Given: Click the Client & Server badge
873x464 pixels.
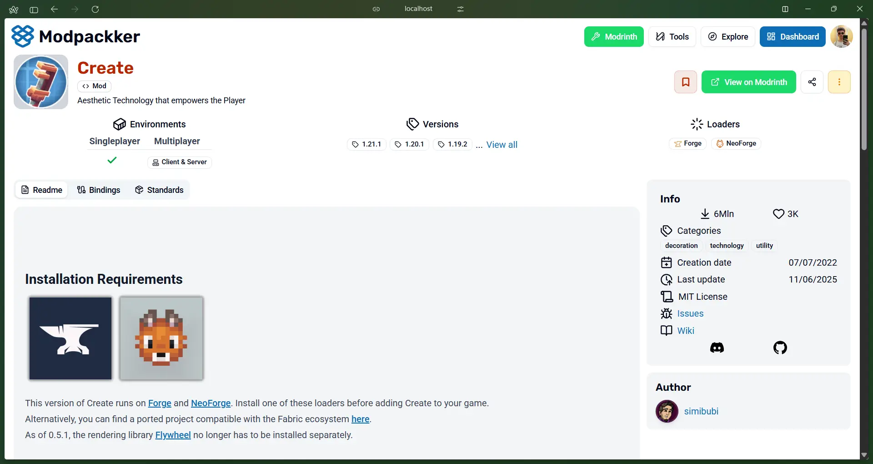Looking at the screenshot, I should coord(180,162).
